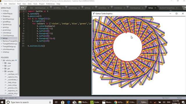Open _main_init.py in folders
This screenshot has width=186, height=104.
(12, 85)
